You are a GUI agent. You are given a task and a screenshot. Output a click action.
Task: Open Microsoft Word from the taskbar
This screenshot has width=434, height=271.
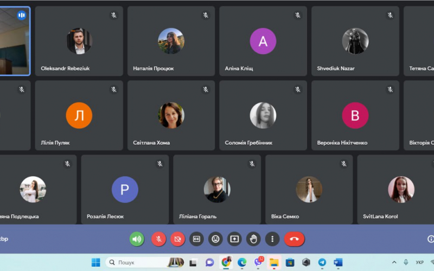[338, 262]
